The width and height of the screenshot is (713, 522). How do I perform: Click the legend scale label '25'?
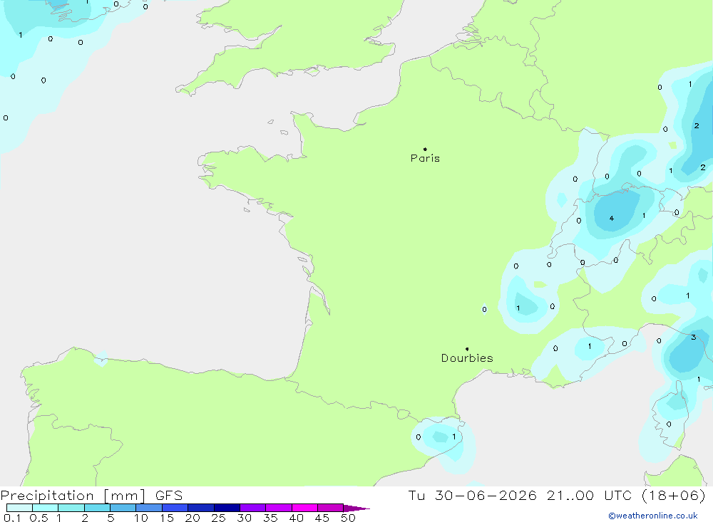click(x=219, y=518)
